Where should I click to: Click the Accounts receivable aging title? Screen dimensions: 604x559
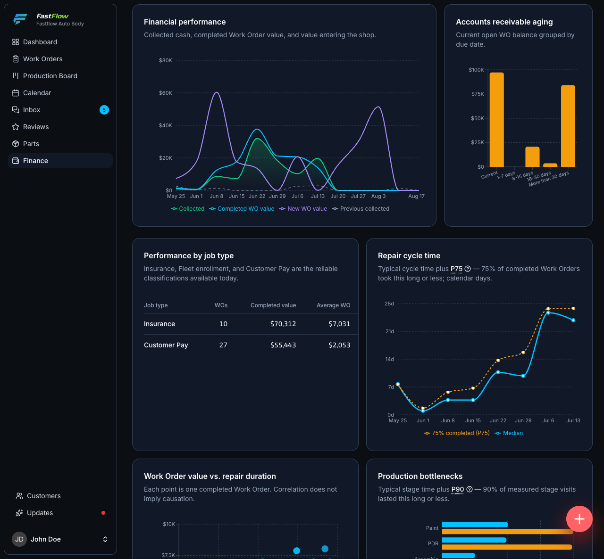pos(504,22)
